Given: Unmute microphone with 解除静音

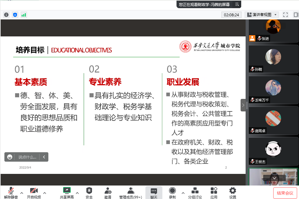Looking at the screenshot, I should 11,193.
